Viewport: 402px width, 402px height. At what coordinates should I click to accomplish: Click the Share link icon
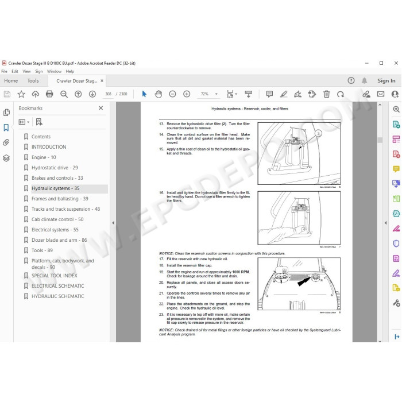(x=366, y=94)
